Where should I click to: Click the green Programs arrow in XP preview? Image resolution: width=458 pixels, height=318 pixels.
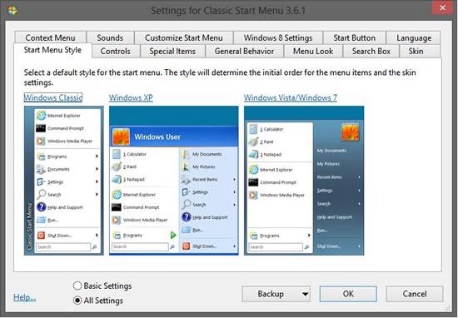[173, 235]
